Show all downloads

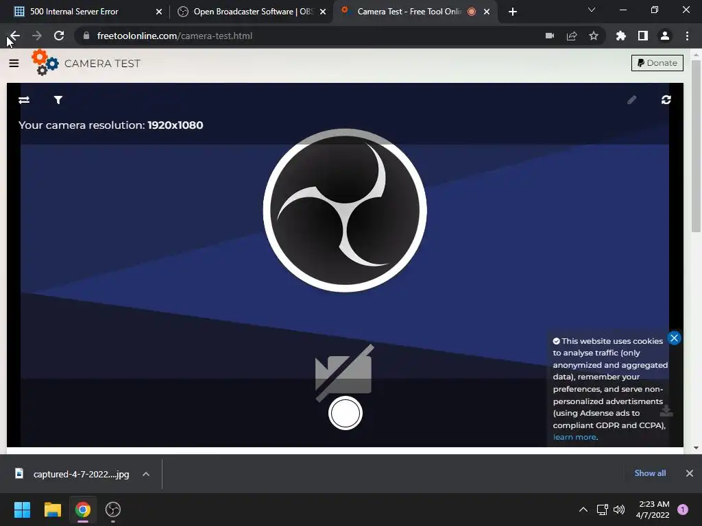[650, 473]
